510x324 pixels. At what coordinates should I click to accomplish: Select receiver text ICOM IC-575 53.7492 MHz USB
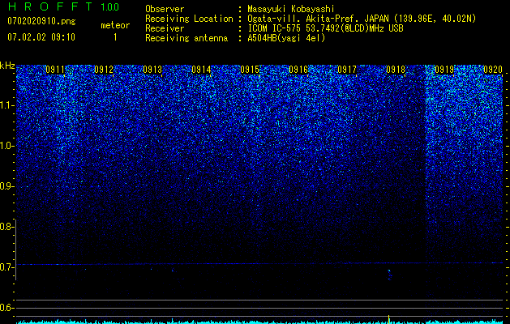325,28
